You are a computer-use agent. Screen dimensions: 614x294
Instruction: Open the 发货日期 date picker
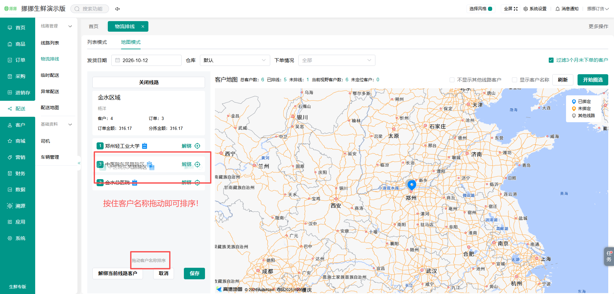coord(146,60)
